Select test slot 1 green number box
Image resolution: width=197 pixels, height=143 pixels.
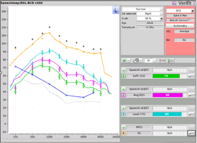pos(123,76)
